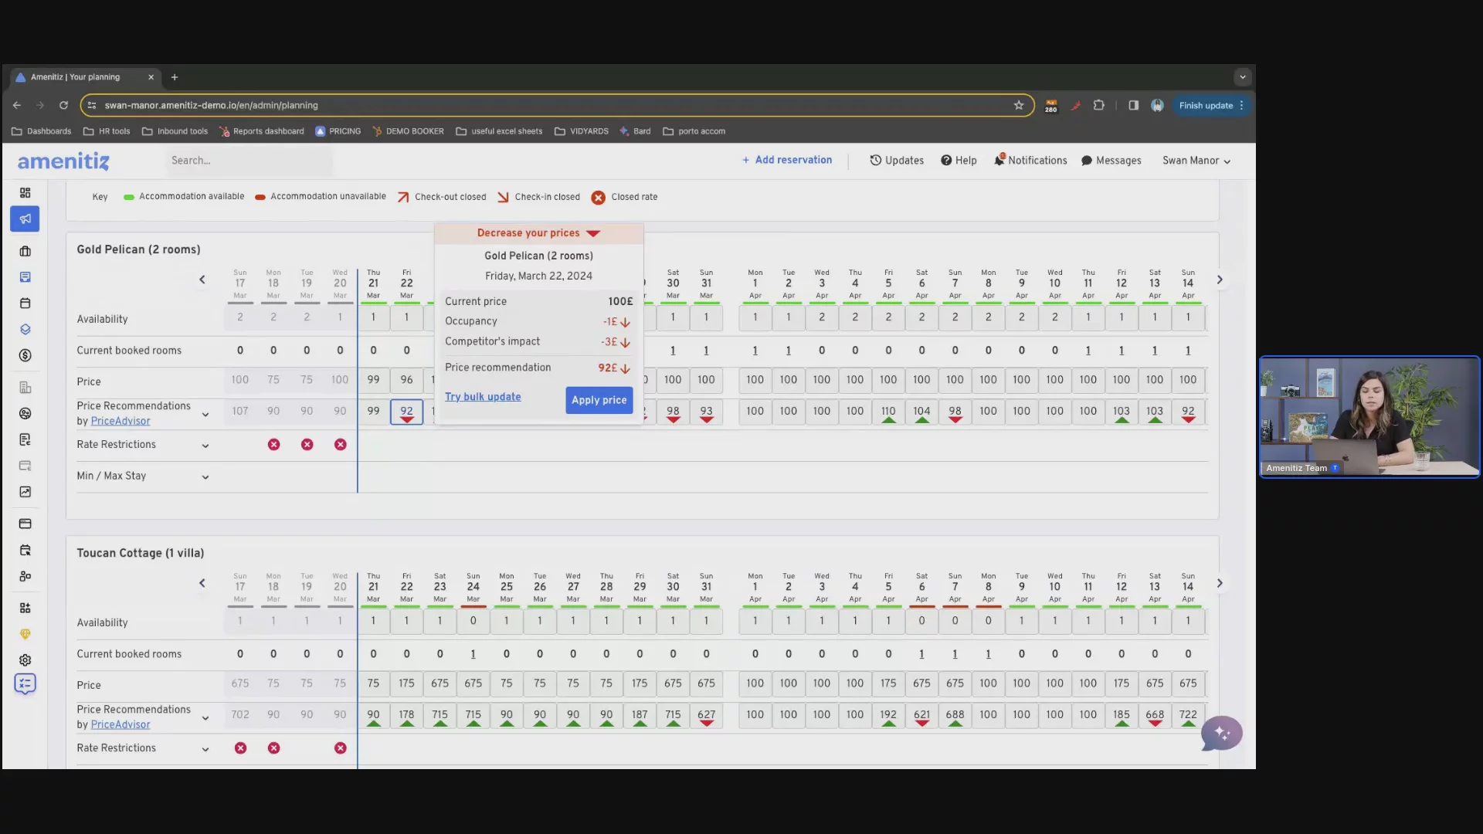
Task: Go back in browser history
Action: (x=17, y=105)
